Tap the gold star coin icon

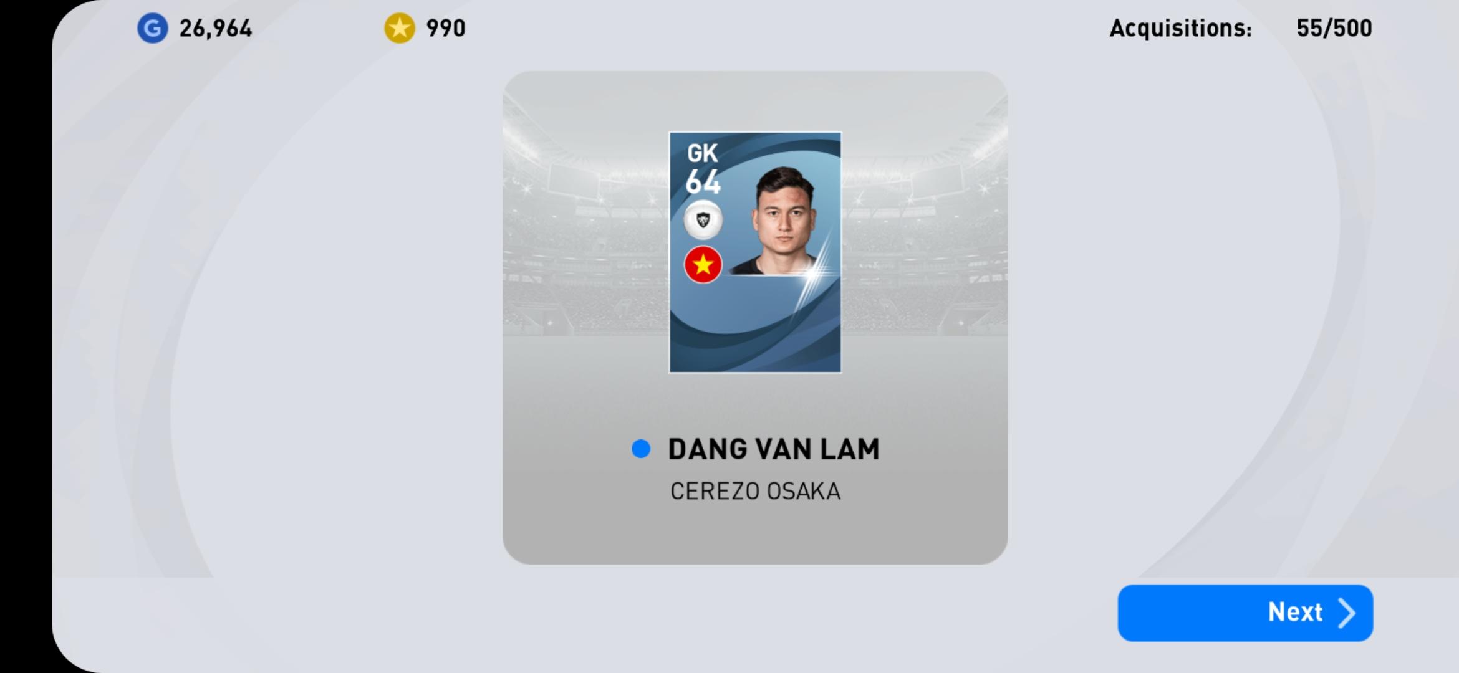(x=400, y=29)
